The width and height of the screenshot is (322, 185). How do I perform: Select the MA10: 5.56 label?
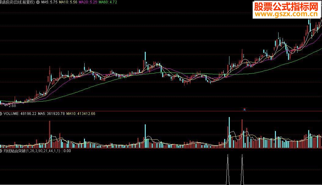coord(68,2)
